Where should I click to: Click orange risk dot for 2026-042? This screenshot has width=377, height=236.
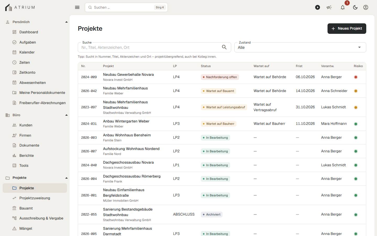point(356,91)
